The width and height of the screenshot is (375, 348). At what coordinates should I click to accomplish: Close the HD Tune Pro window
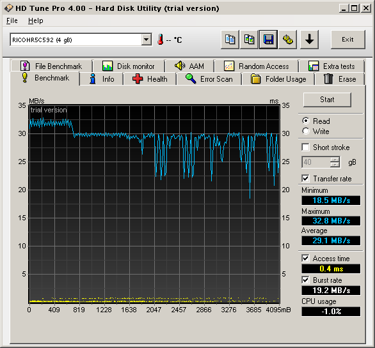[366, 8]
